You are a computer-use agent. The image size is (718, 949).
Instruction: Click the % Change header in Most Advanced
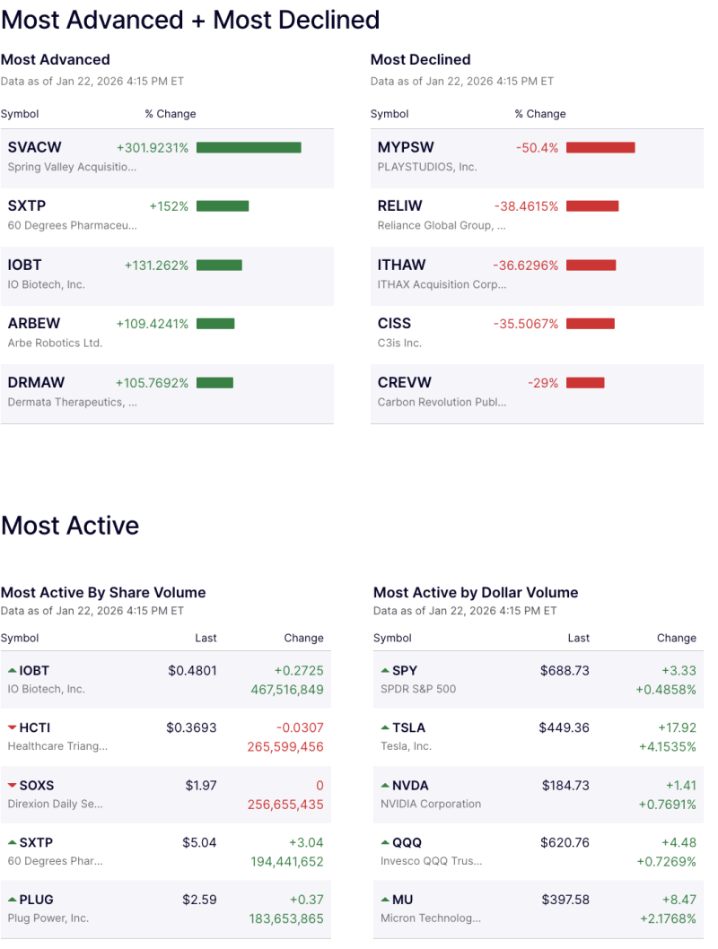pos(171,114)
